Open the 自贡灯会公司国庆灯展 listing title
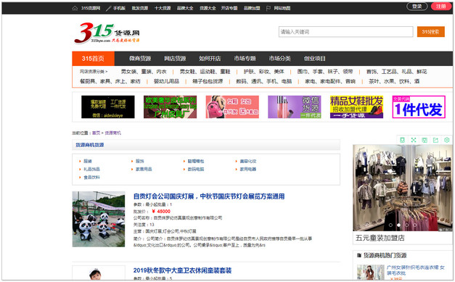Viewport: 455px width, 282px height. (x=209, y=196)
